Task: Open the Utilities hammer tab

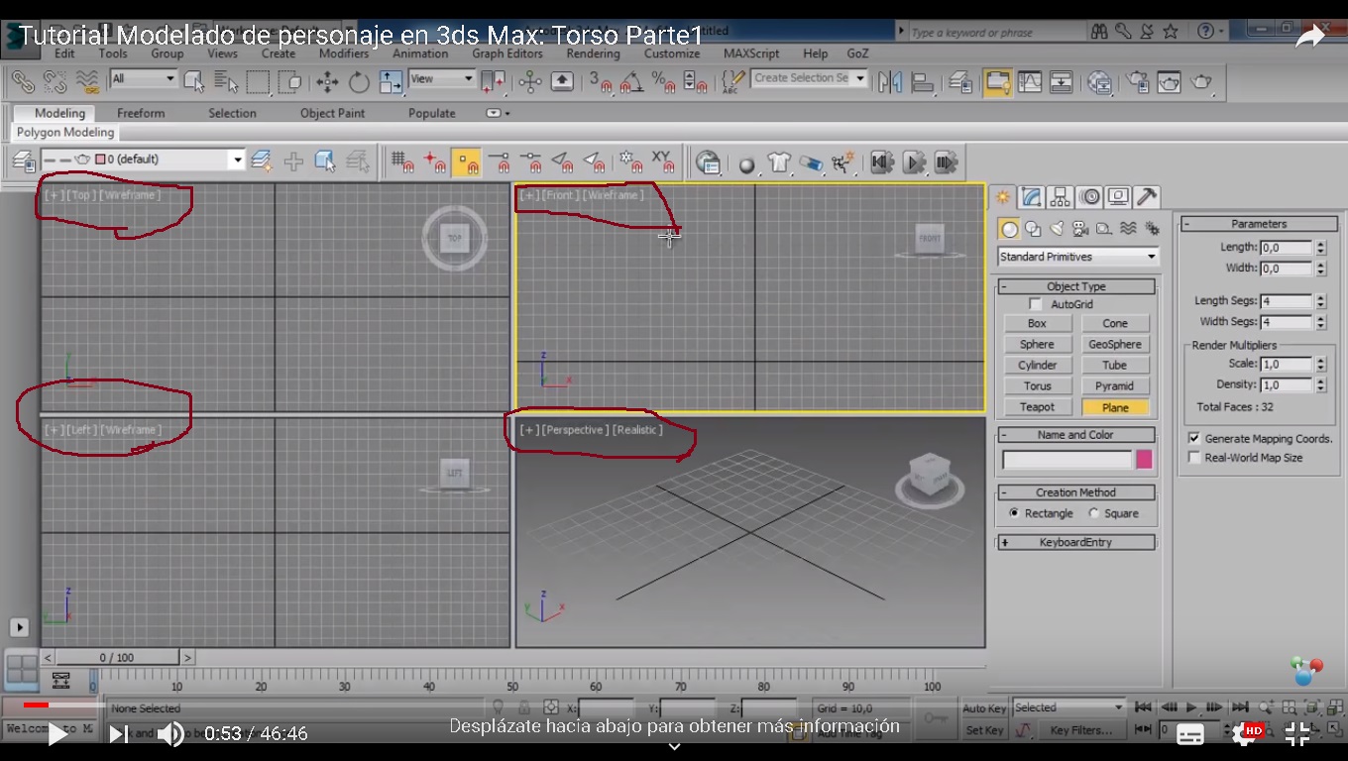Action: coord(1147,196)
